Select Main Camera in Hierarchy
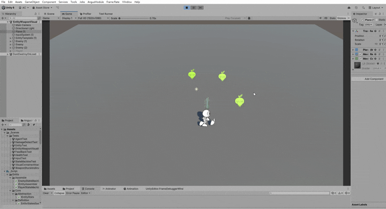 [x=23, y=25]
